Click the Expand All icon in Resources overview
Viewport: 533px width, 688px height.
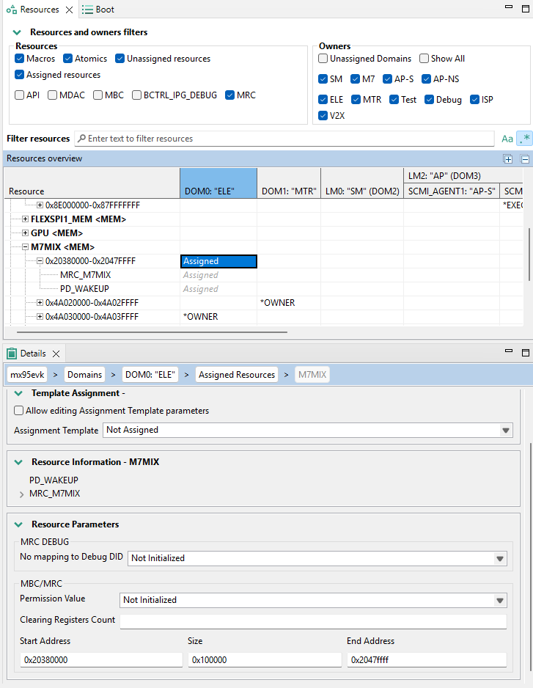[x=508, y=159]
